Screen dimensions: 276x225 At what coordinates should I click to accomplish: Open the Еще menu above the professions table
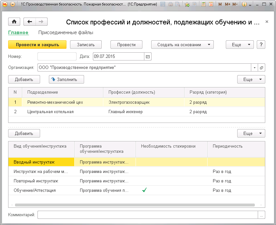[x=251, y=79]
